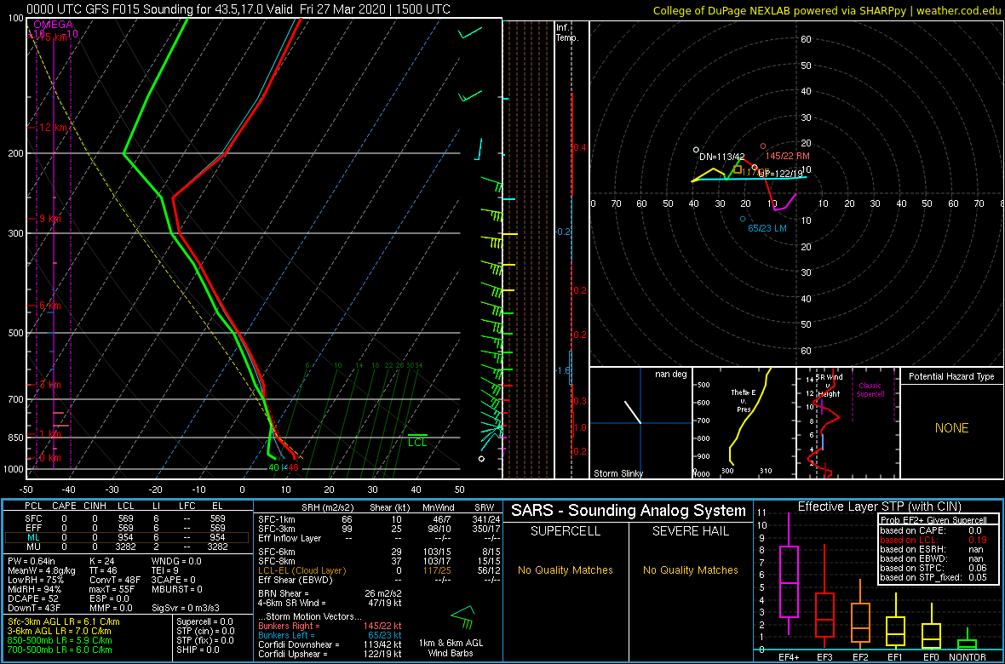This screenshot has width=1005, height=664.
Task: Click the Eff Inflow Layer row
Action: pyautogui.click(x=378, y=537)
